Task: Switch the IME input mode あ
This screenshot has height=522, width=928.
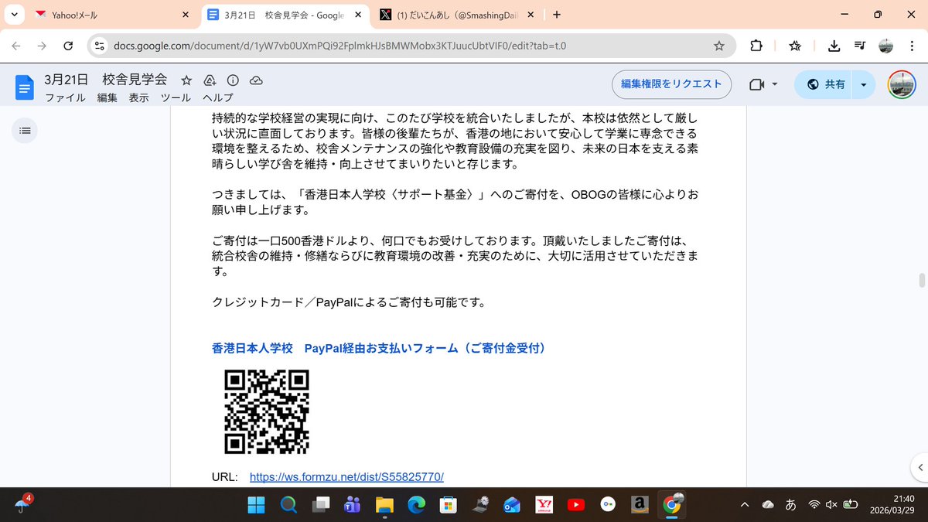Action: click(790, 505)
